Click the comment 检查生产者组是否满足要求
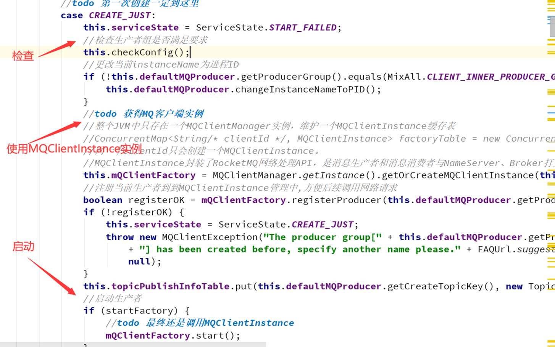The width and height of the screenshot is (555, 347). click(x=145, y=40)
